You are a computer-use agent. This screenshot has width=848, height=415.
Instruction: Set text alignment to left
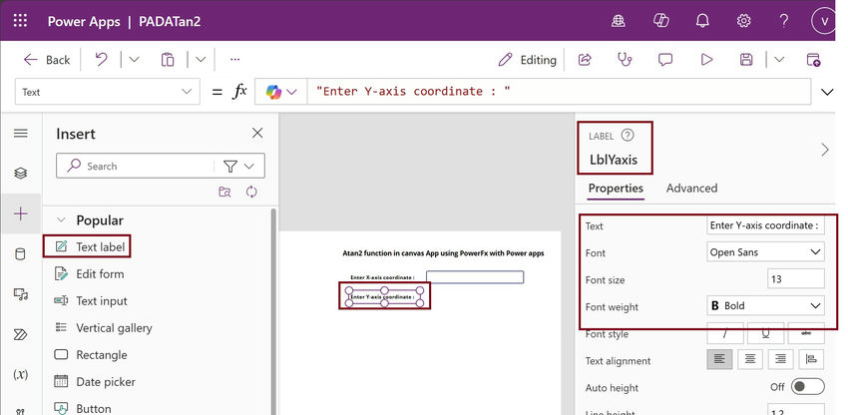tap(720, 359)
